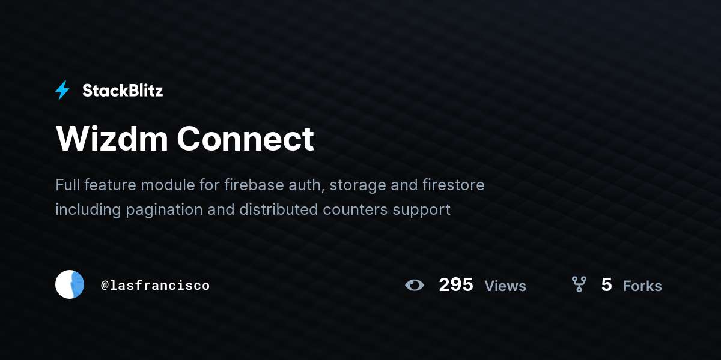Click the word firebase in the description

(x=252, y=184)
